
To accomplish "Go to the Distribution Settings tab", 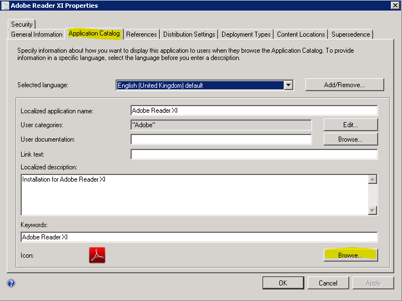I will [x=189, y=34].
